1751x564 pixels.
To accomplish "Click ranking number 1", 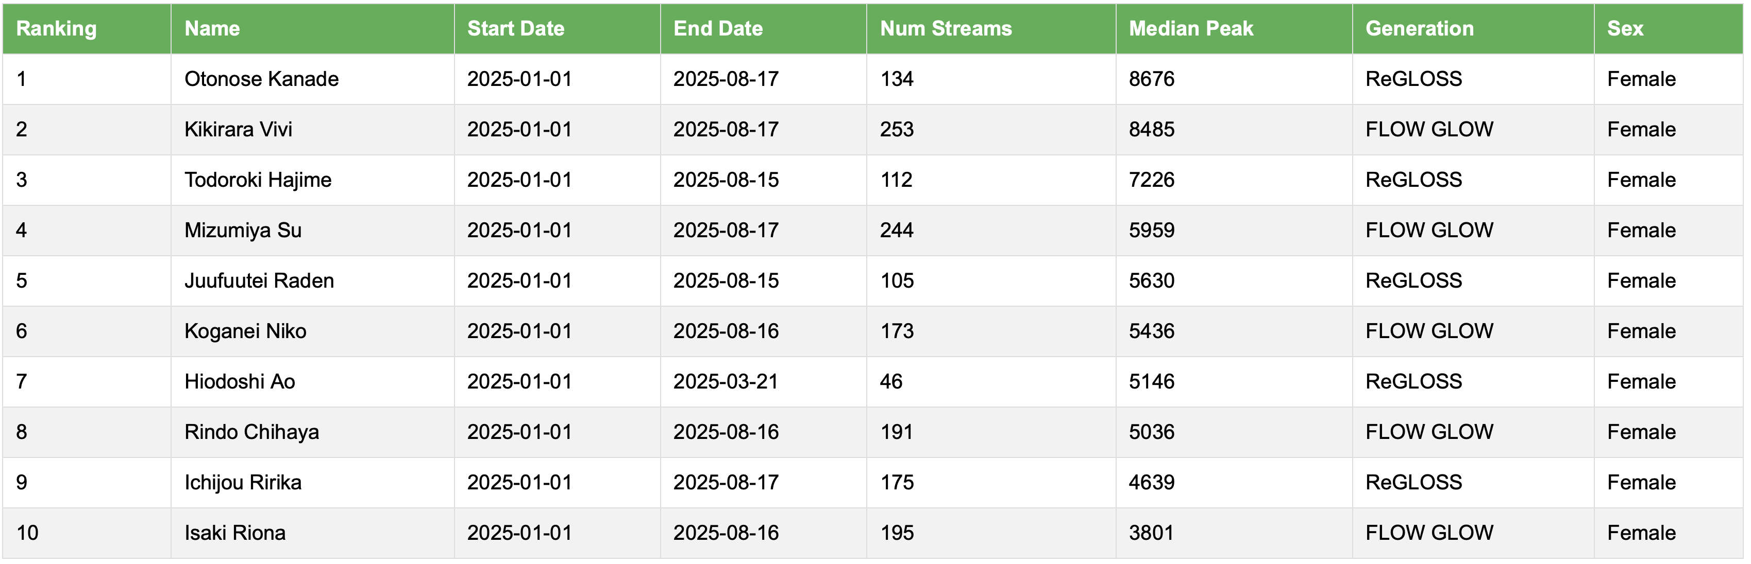I will 22,79.
